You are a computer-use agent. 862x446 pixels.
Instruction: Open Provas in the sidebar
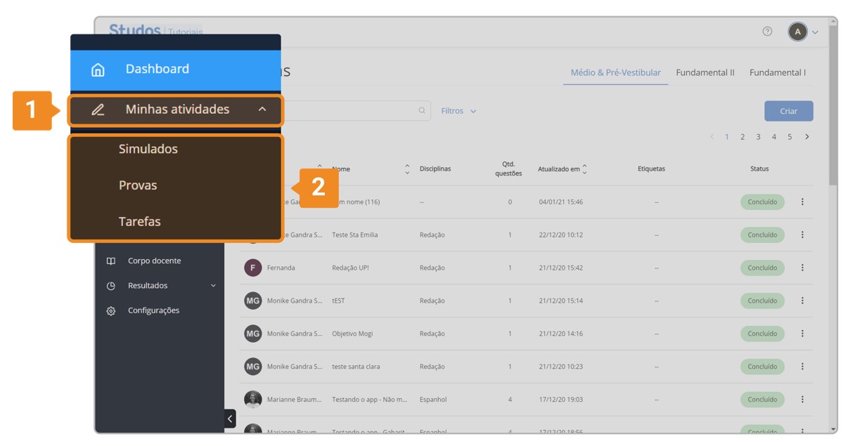point(138,185)
